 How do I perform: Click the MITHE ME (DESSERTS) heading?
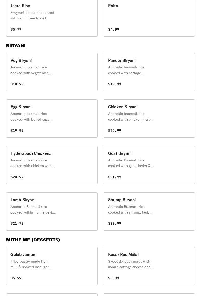coord(33,240)
